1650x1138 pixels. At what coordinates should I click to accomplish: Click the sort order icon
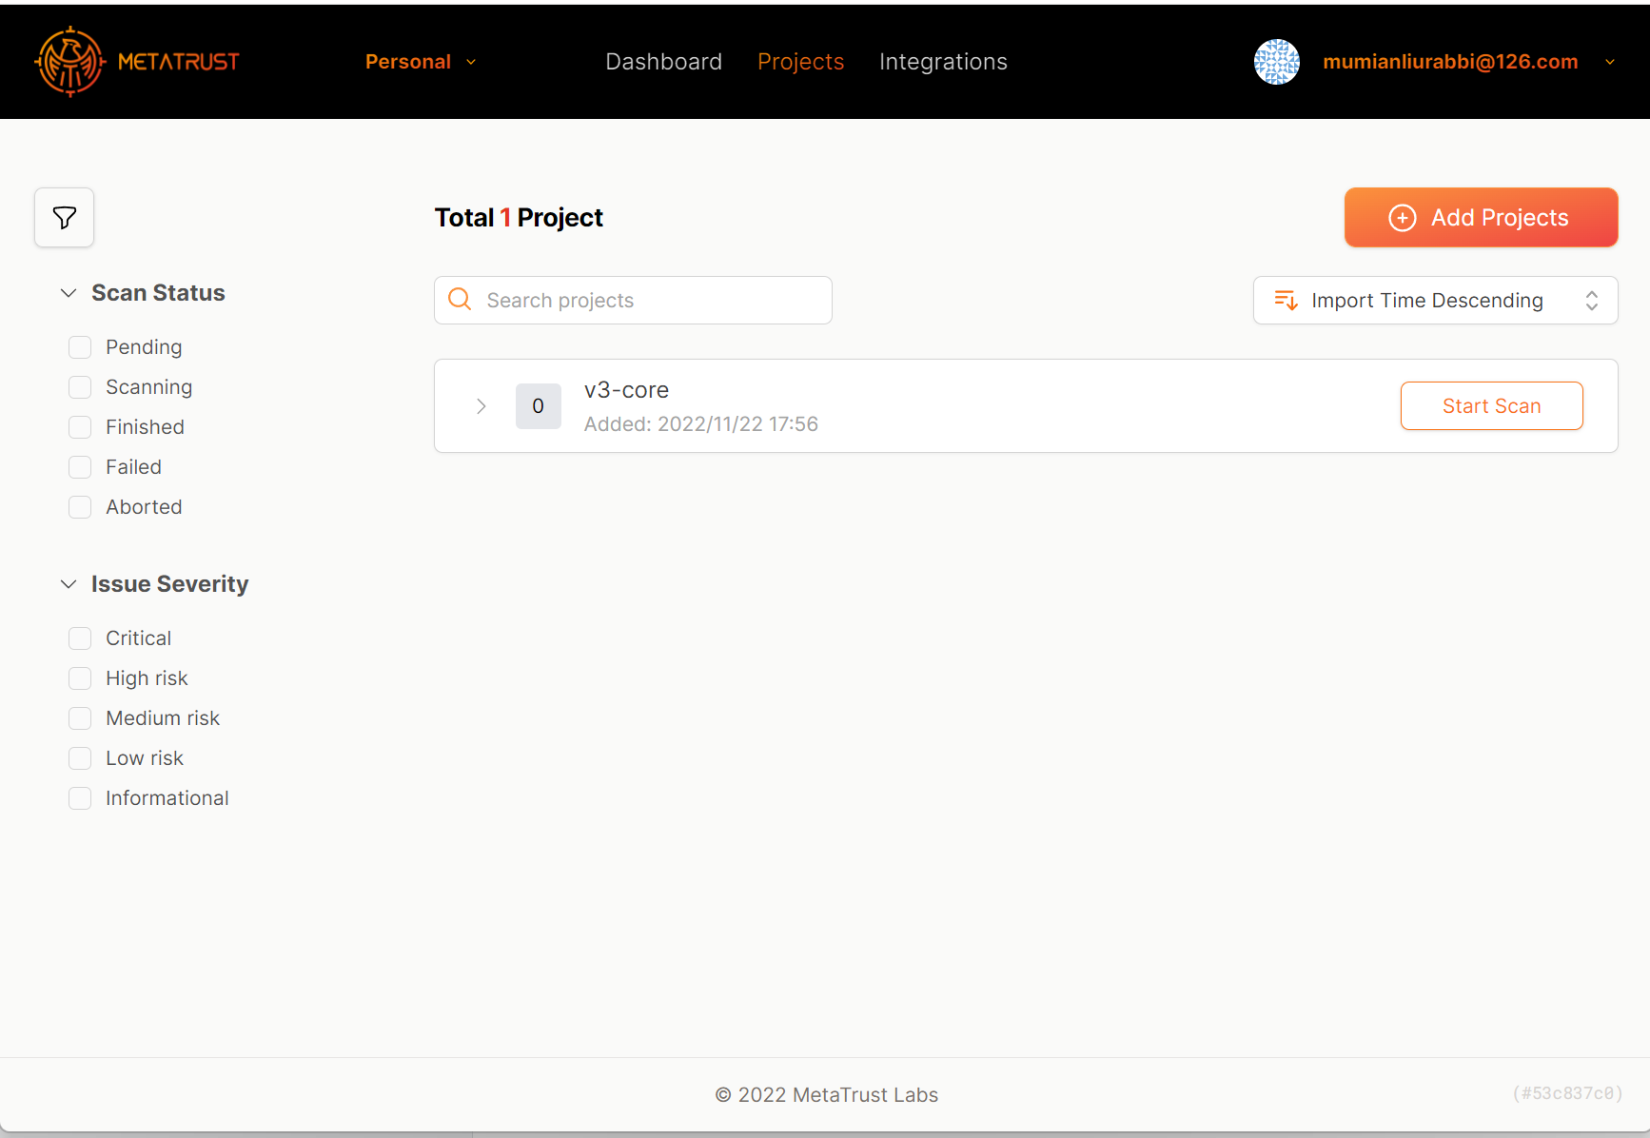[1286, 301]
